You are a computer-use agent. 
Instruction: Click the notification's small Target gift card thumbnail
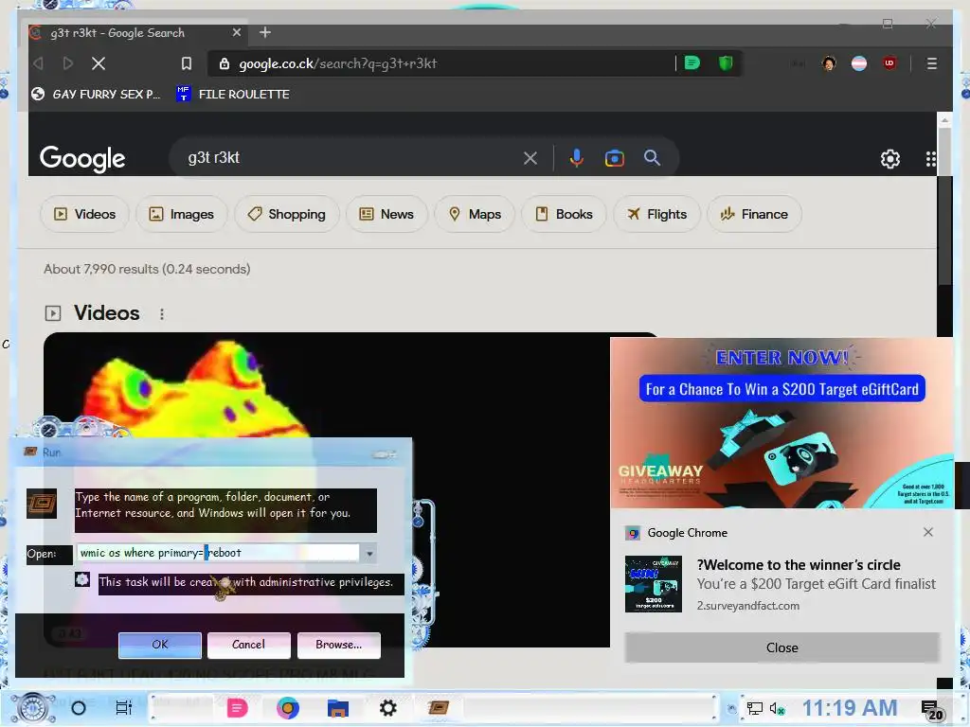[654, 583]
